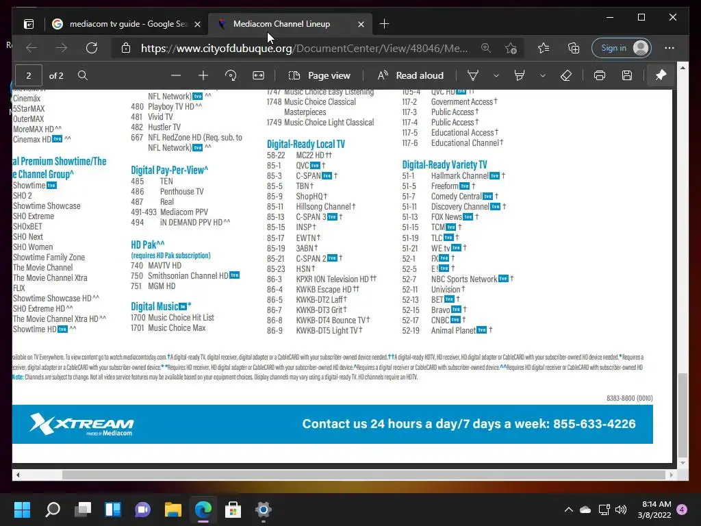Open Page view options
This screenshot has width=701, height=526.
pyautogui.click(x=319, y=75)
